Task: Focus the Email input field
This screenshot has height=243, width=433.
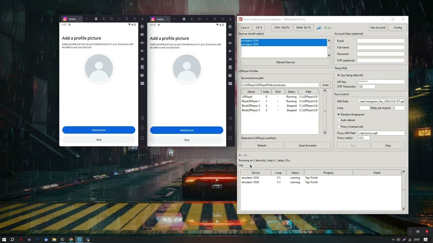Action: point(381,41)
